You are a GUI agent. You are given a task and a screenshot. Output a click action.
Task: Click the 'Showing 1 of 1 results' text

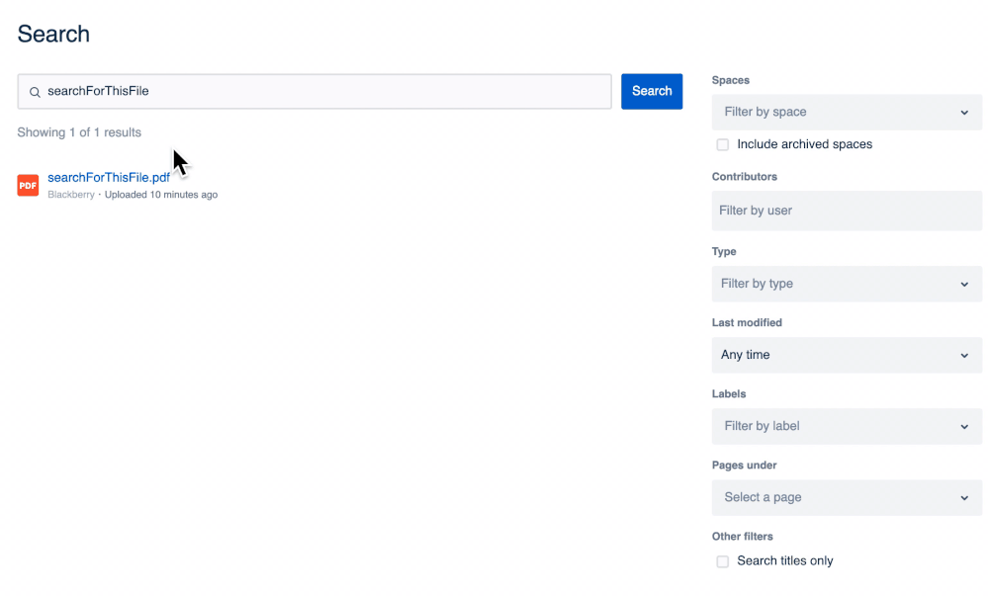click(x=79, y=132)
